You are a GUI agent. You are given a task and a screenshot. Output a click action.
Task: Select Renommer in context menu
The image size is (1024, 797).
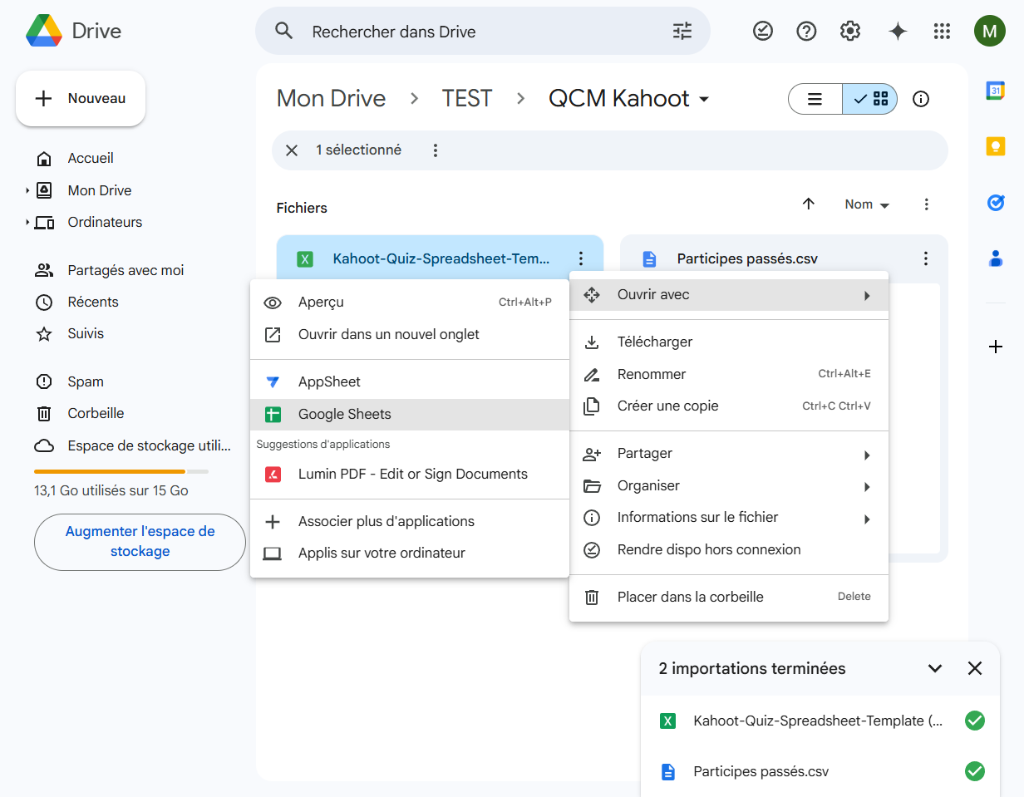(x=729, y=374)
